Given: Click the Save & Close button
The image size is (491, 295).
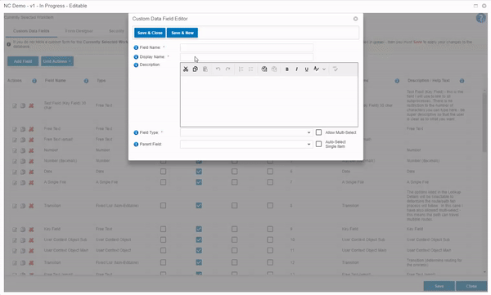Looking at the screenshot, I should 150,33.
